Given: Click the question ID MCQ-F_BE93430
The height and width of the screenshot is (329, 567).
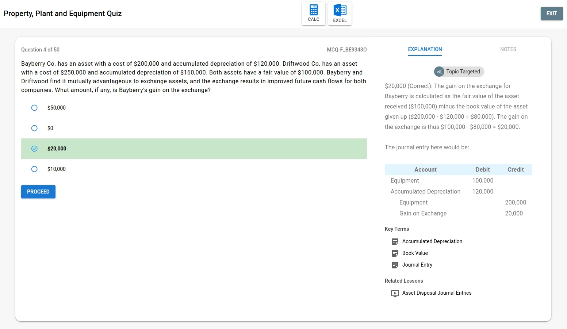Looking at the screenshot, I should tap(347, 50).
